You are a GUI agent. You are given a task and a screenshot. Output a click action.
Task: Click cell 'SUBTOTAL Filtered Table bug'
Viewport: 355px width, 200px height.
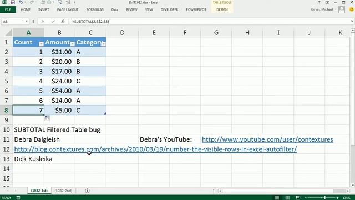point(57,129)
